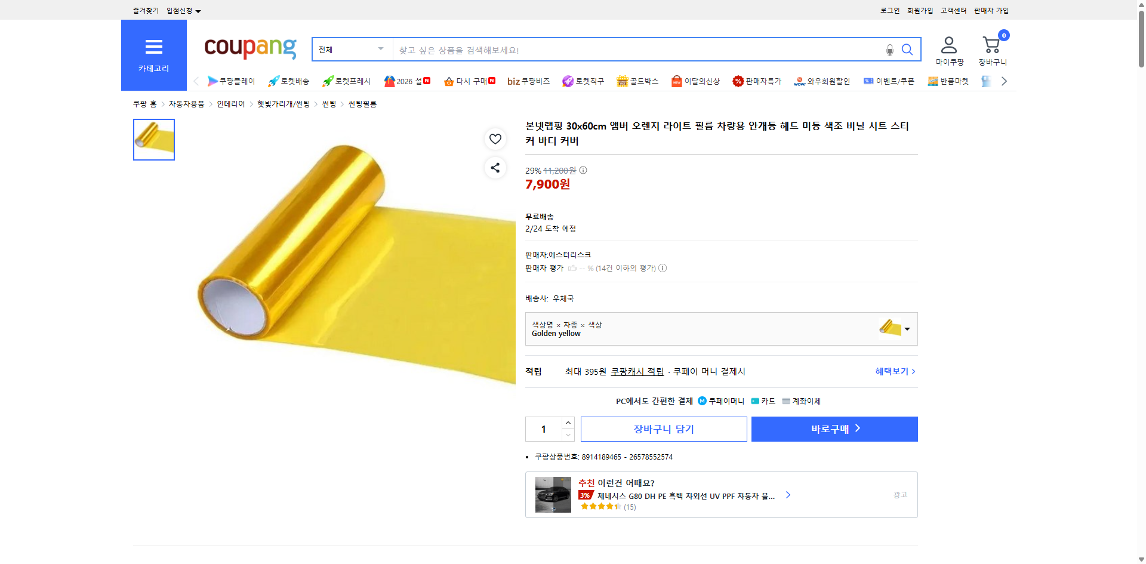Viewport: 1146px width, 564px height.
Task: Select the golden film product thumbnail
Action: 153,139
